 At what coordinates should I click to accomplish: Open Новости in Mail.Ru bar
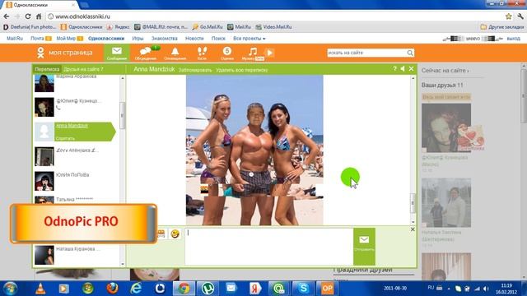194,39
